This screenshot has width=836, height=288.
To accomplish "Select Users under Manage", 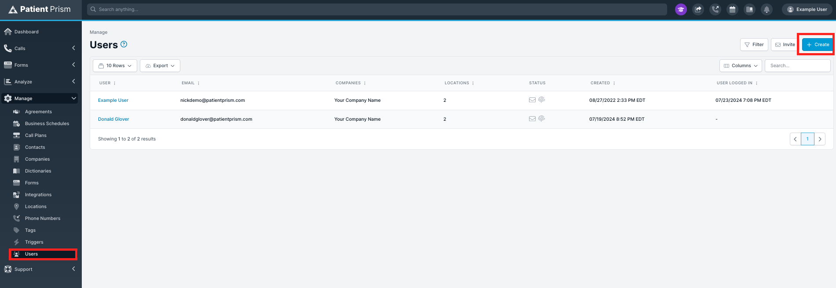I will 43,254.
